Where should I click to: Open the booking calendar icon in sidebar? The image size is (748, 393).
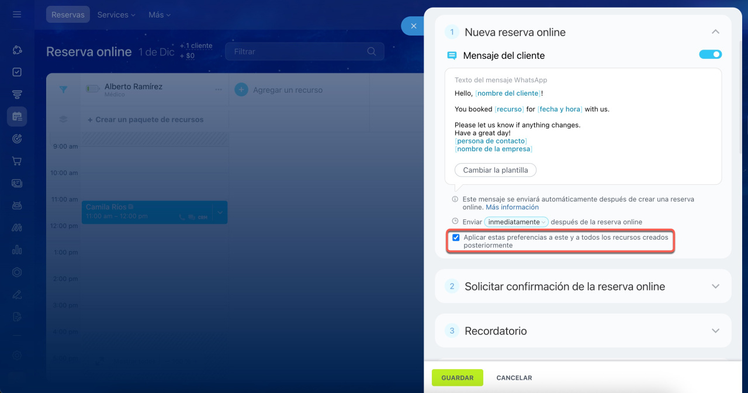click(17, 117)
